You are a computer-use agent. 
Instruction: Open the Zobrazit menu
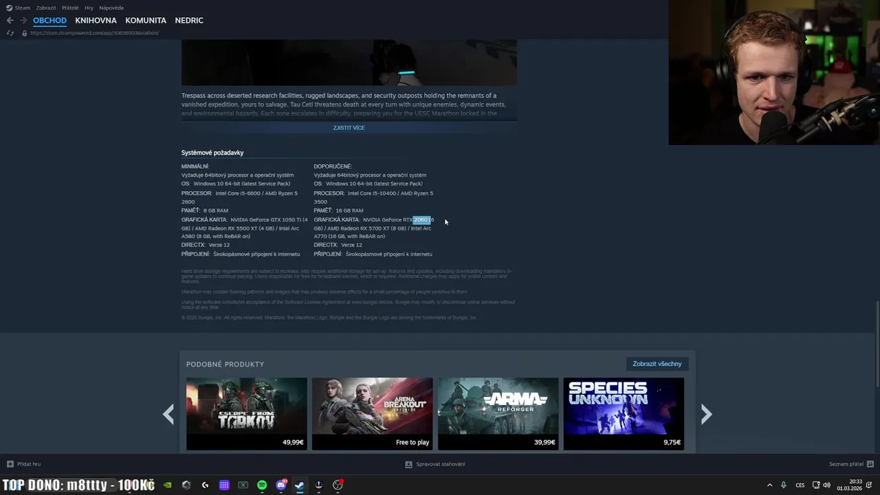[x=46, y=8]
